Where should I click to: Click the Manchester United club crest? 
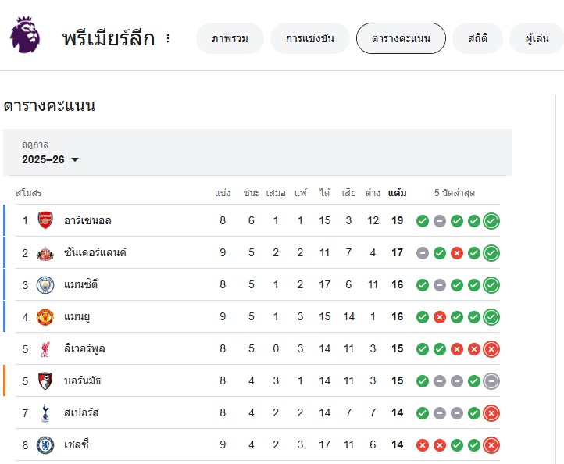pos(45,316)
